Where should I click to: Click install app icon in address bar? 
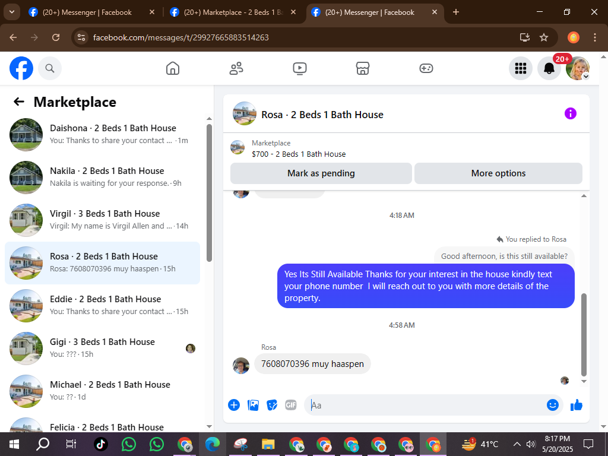pyautogui.click(x=525, y=37)
